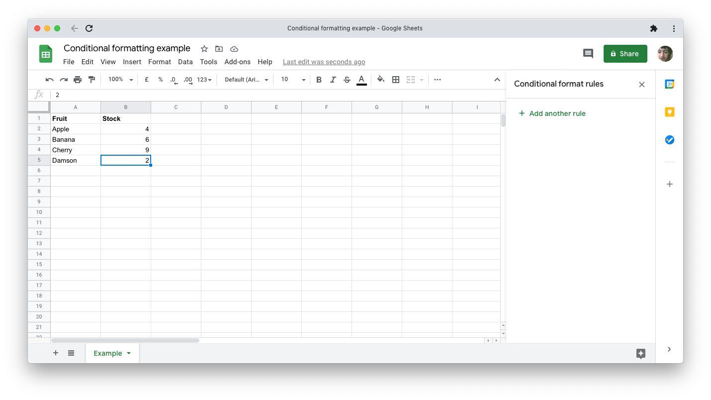Open the Default (Arial) font dropdown
The width and height of the screenshot is (711, 400).
point(246,80)
